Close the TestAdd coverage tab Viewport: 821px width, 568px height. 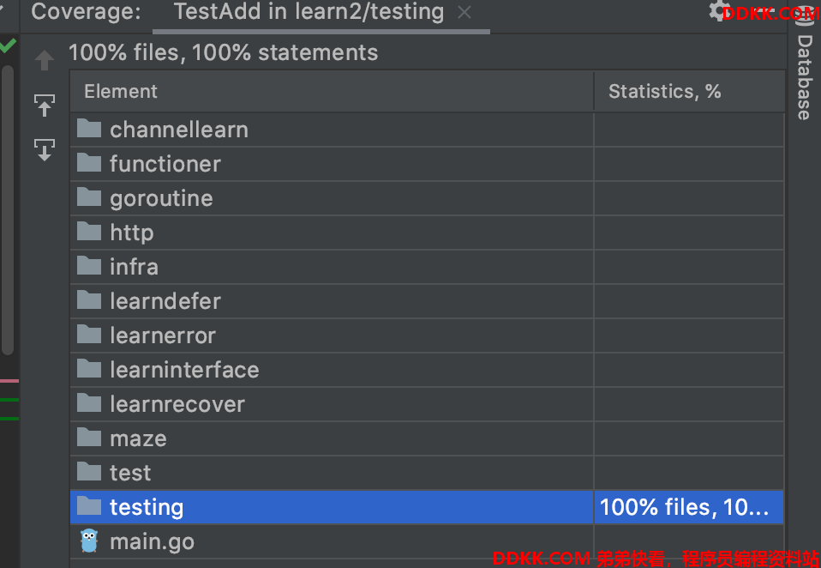(464, 12)
